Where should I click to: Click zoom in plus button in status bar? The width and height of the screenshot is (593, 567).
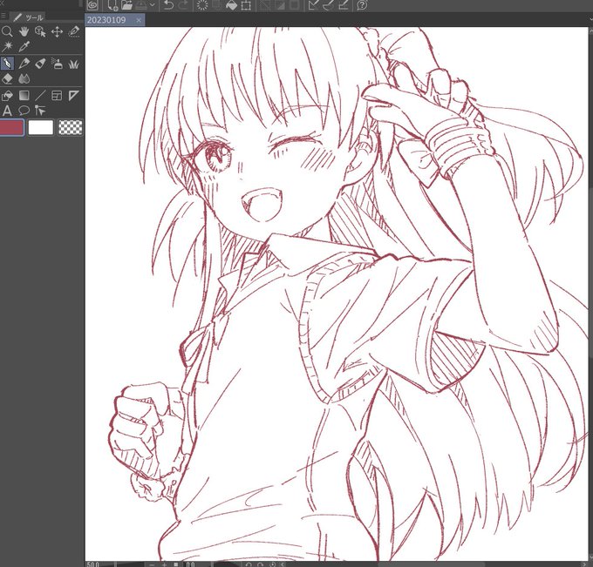pyautogui.click(x=164, y=564)
